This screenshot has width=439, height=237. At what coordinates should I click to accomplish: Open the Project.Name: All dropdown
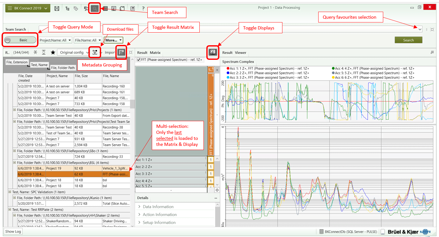click(55, 40)
